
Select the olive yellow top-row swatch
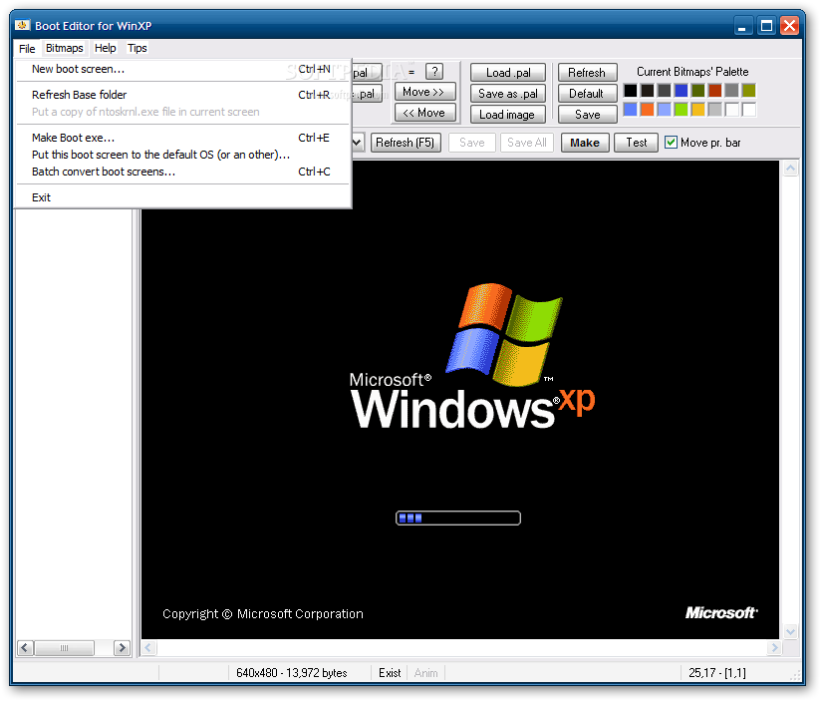[748, 91]
